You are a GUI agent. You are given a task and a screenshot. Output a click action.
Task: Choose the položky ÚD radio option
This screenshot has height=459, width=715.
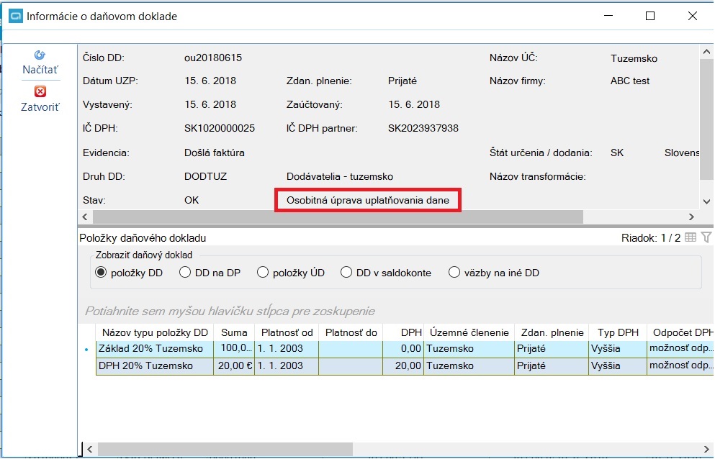(263, 273)
